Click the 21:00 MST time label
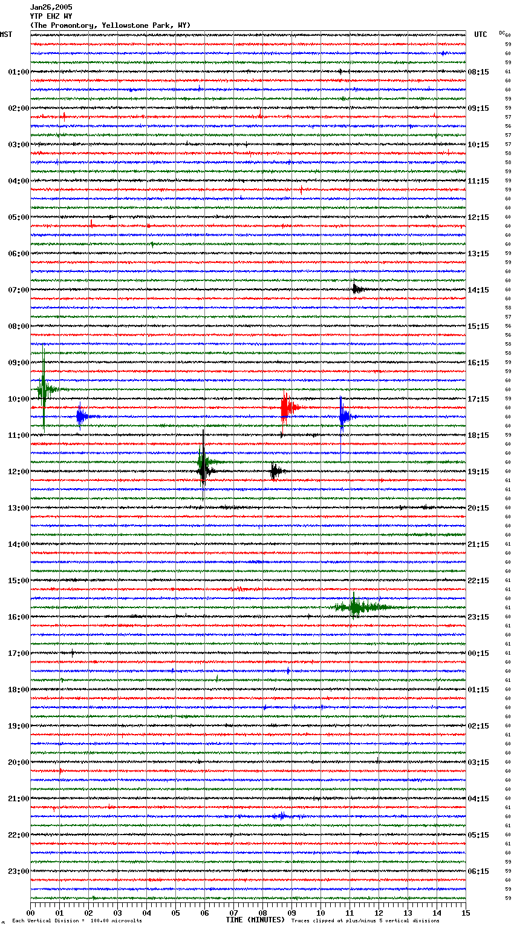Screen dimensions: 514x929 19,799
